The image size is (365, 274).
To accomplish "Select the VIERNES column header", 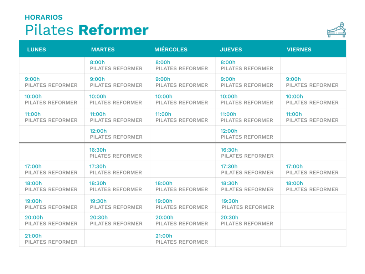I will (299, 49).
